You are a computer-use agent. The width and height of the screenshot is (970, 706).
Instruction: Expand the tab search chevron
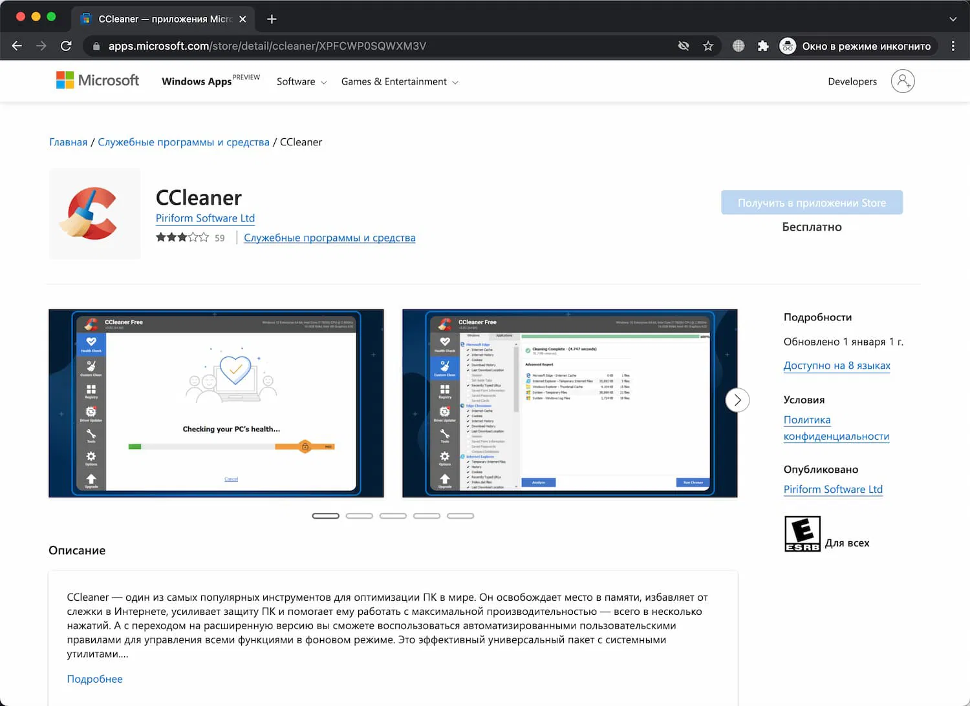tap(953, 19)
